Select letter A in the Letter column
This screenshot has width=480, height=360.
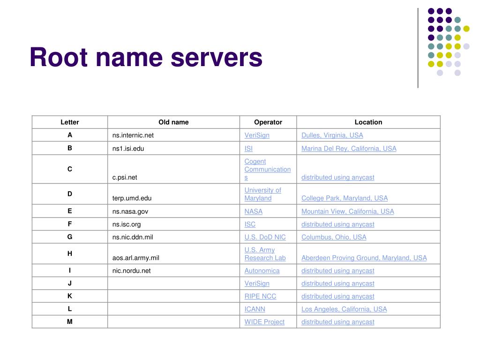(70, 135)
